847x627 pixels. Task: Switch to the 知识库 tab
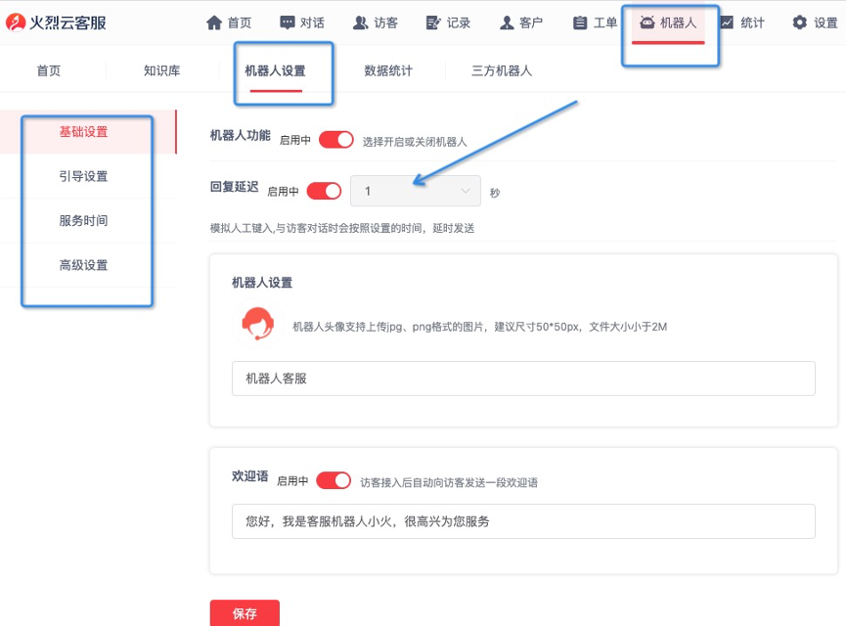click(162, 70)
